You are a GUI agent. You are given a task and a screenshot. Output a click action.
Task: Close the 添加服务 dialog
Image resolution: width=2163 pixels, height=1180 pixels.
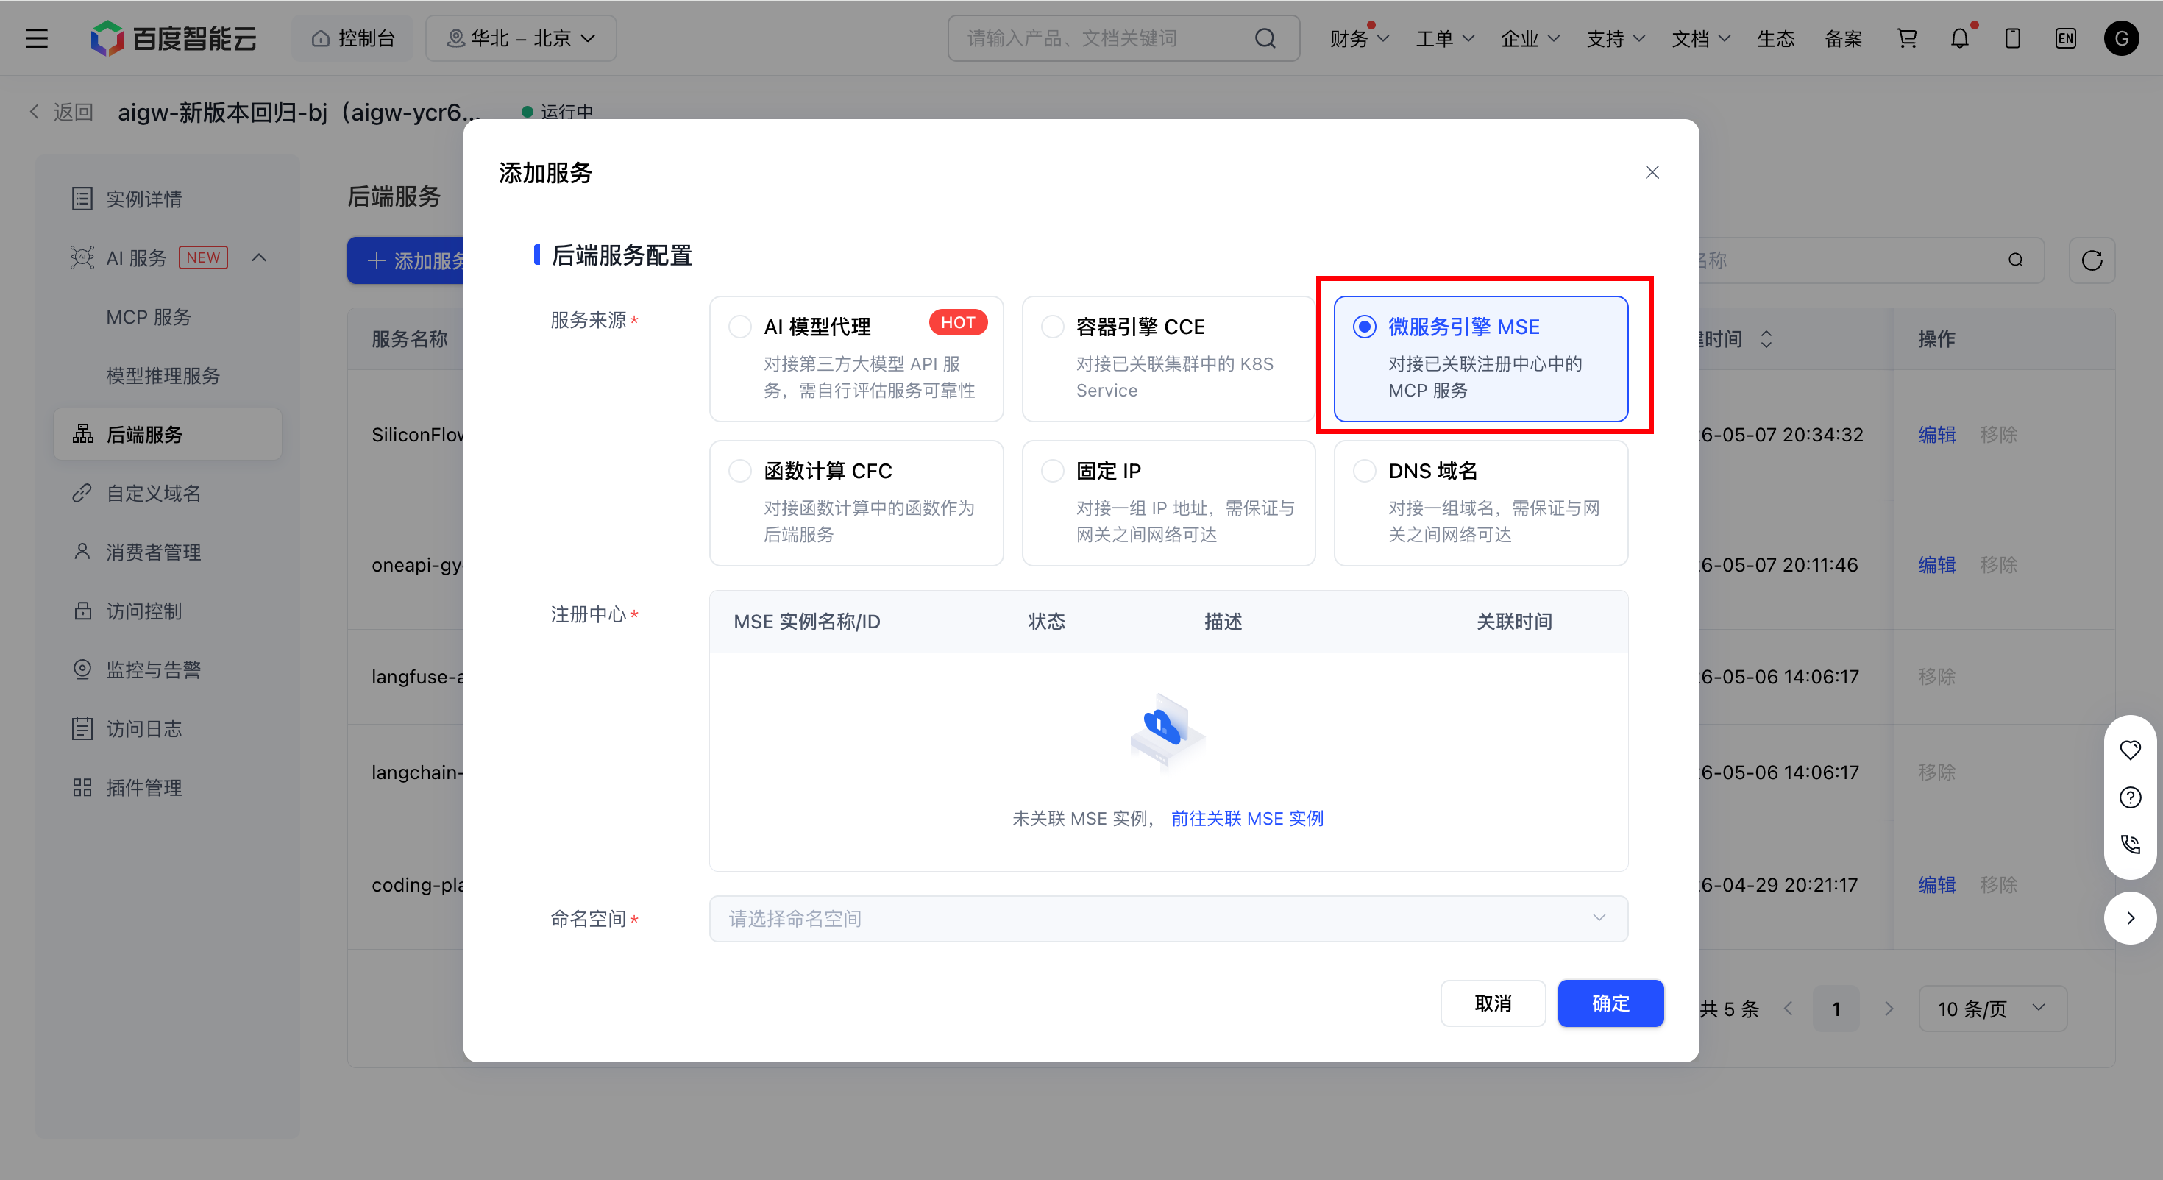1652,172
